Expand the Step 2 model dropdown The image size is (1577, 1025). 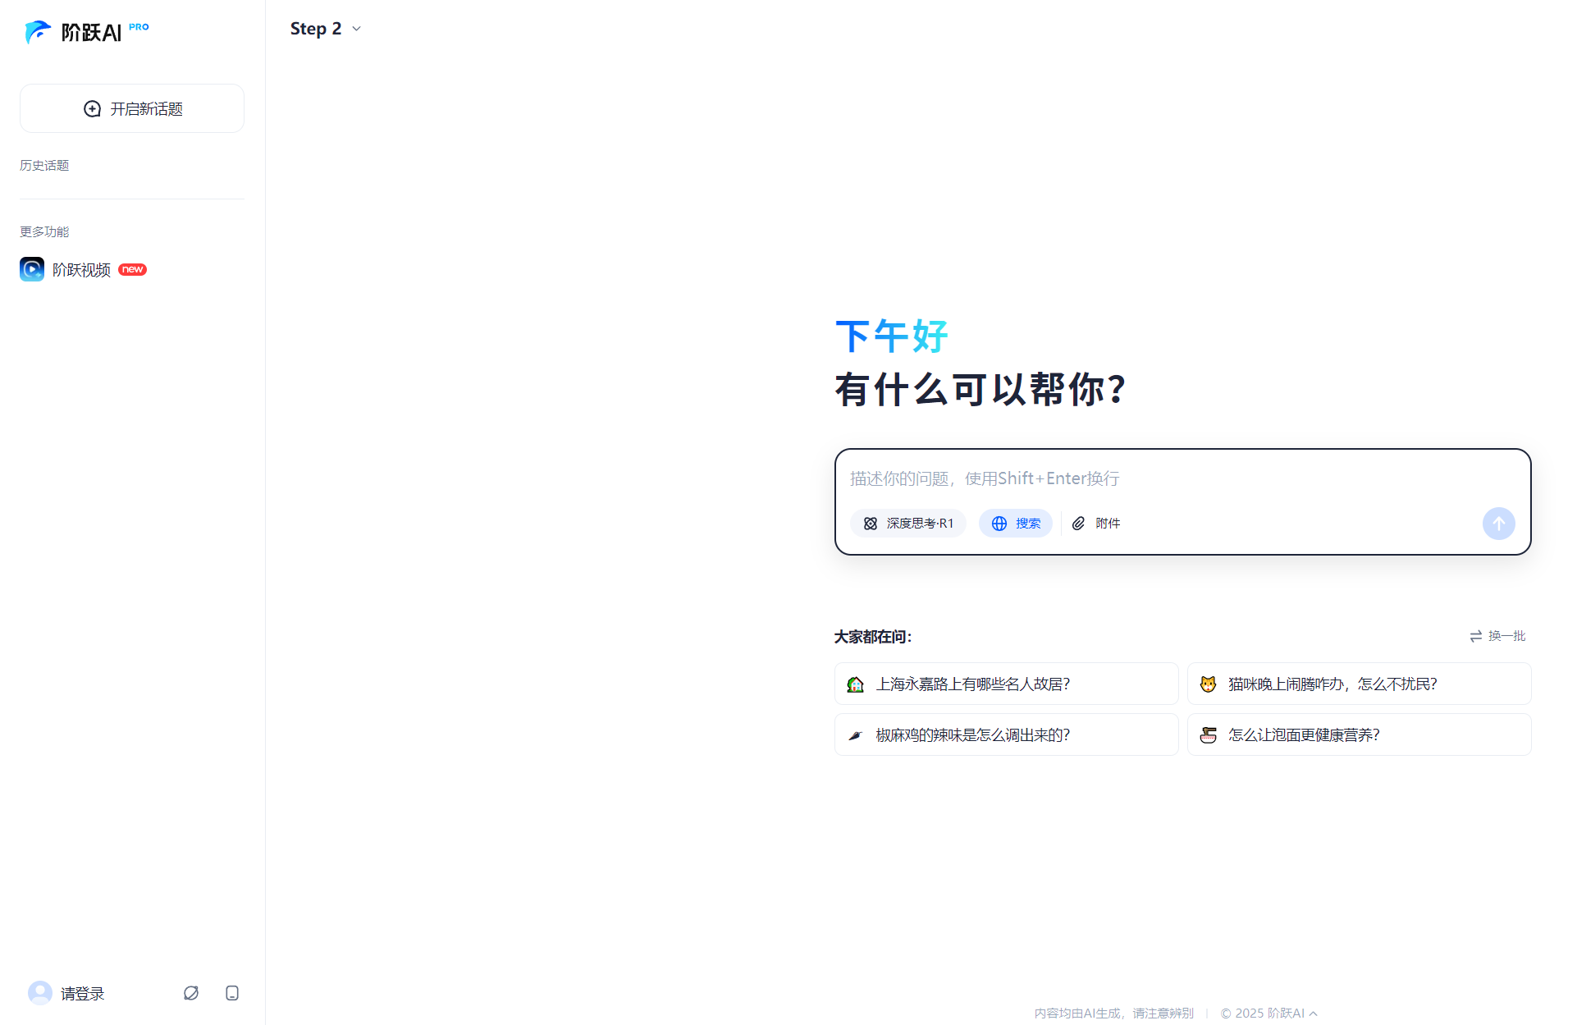point(326,28)
